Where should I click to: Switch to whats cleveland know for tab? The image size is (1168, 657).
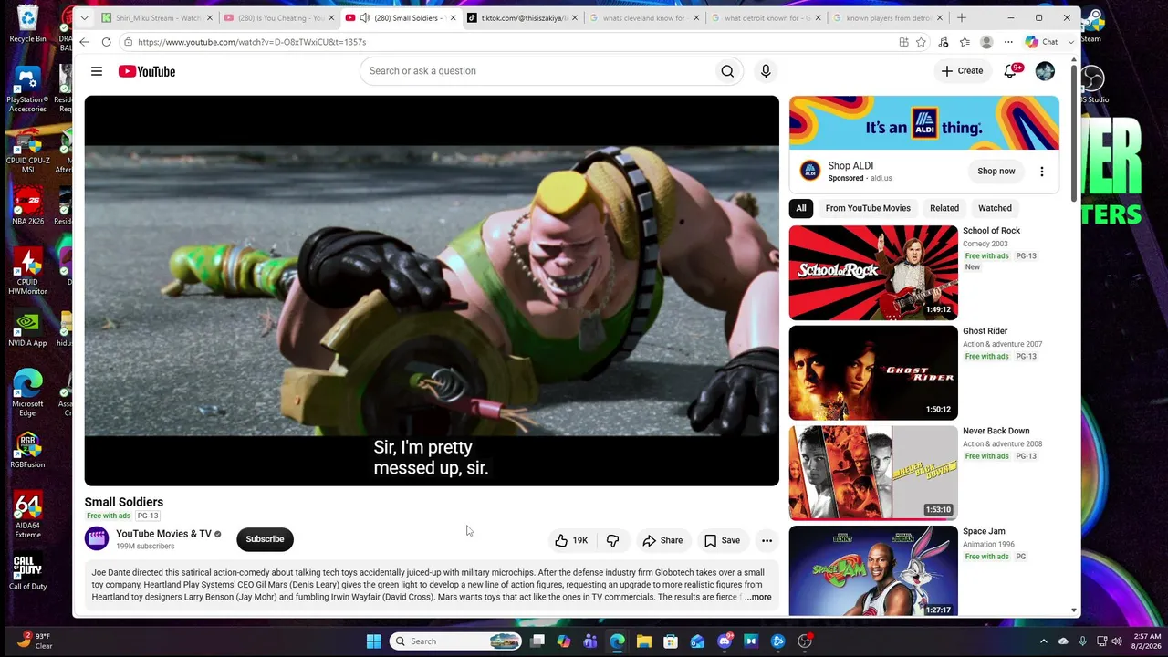(x=645, y=17)
